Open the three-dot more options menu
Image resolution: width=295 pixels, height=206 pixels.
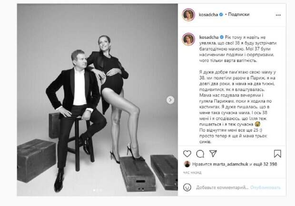278,15
